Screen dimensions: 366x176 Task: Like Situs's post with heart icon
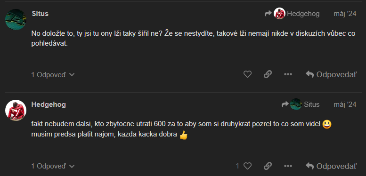247,74
